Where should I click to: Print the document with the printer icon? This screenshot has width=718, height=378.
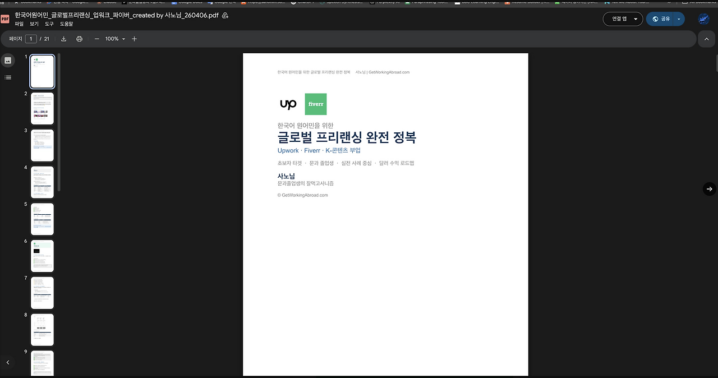pos(79,39)
